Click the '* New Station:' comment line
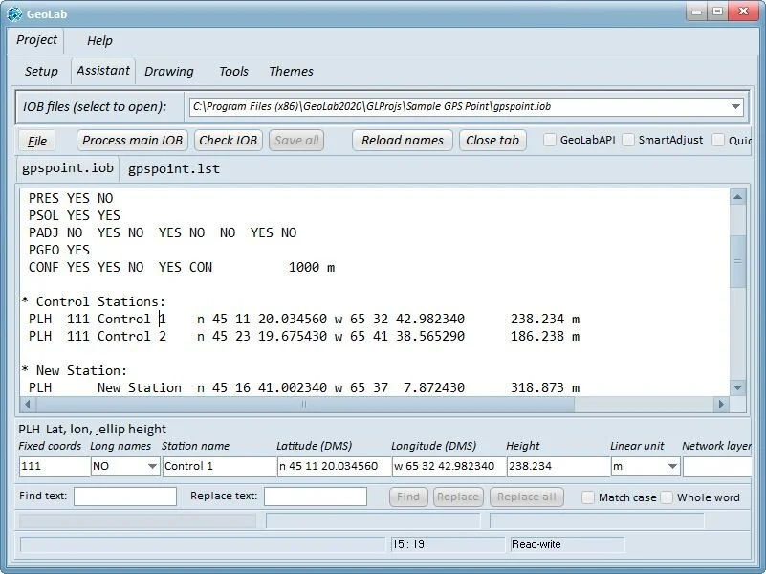This screenshot has height=574, width=766. pos(75,370)
